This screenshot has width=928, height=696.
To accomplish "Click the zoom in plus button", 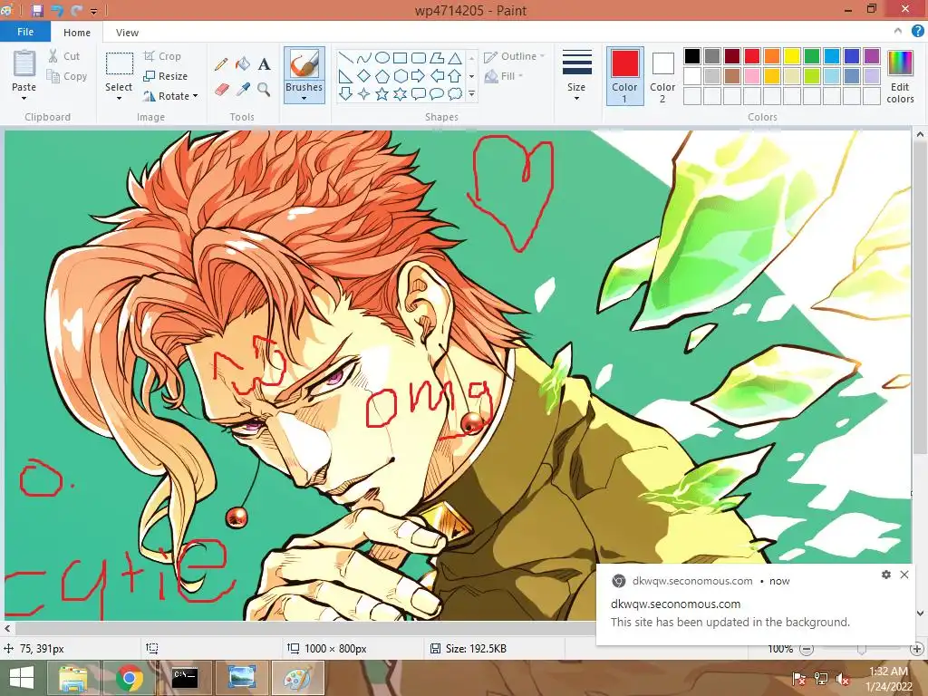I will 917,649.
